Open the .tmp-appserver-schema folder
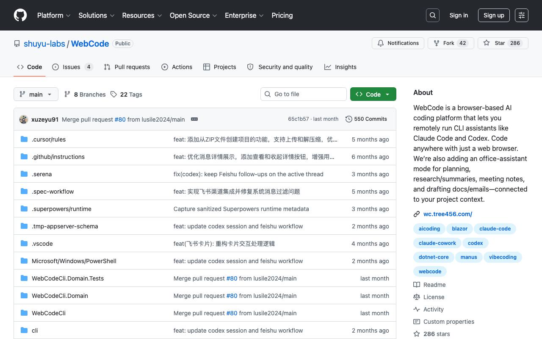542x339 pixels. [65, 226]
